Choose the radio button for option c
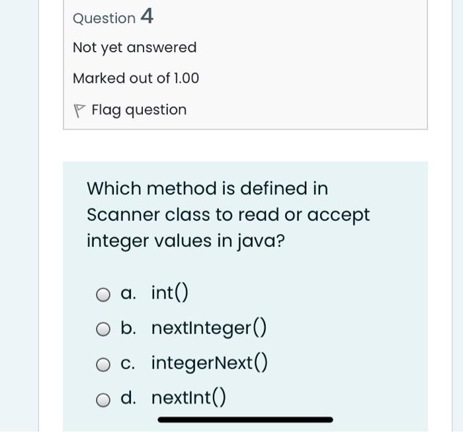 [x=103, y=365]
